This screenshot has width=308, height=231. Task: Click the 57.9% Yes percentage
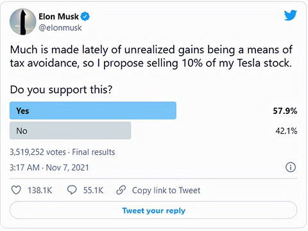[285, 111]
